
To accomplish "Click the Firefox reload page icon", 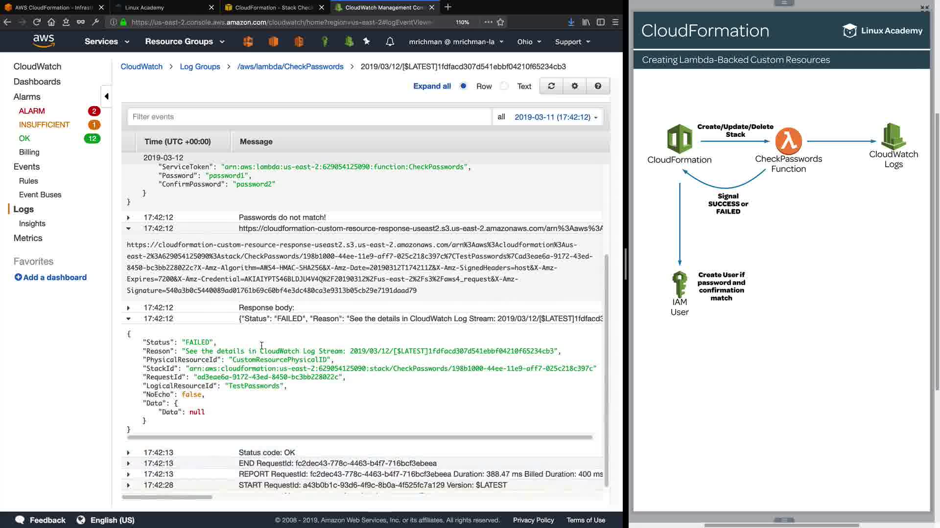I will click(x=37, y=22).
